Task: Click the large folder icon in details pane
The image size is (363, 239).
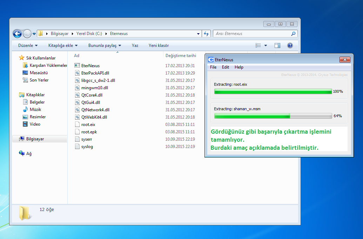Action: tap(25, 213)
